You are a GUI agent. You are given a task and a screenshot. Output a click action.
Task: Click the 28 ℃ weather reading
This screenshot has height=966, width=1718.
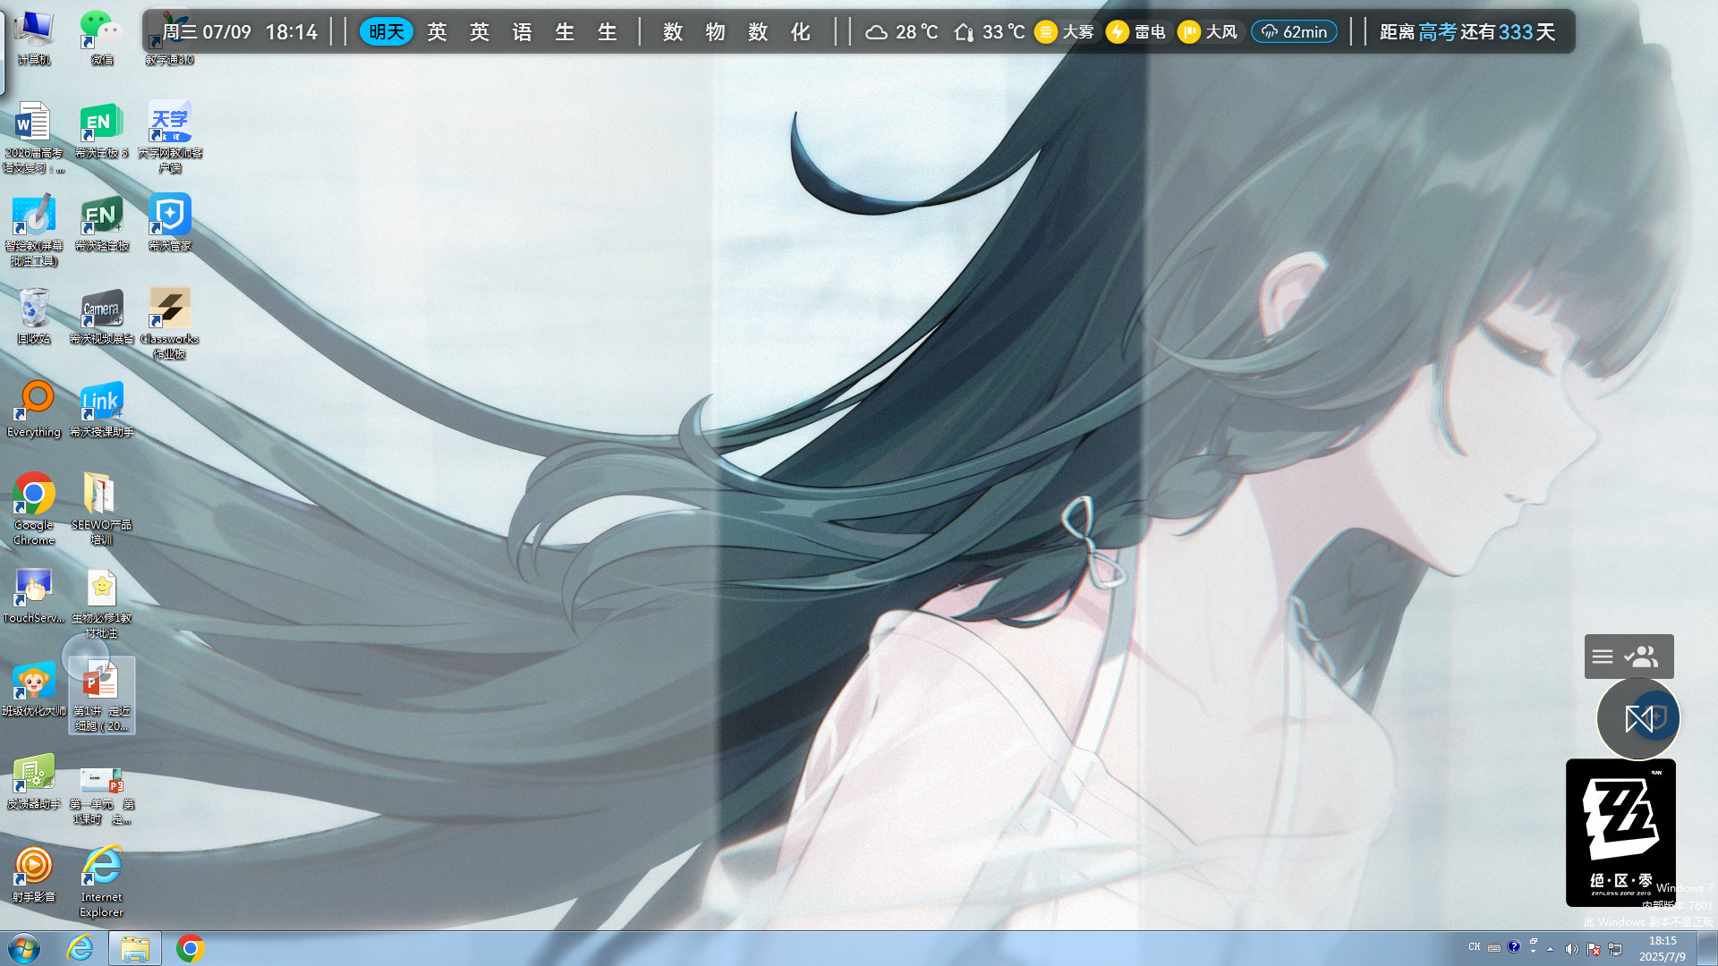pos(902,32)
